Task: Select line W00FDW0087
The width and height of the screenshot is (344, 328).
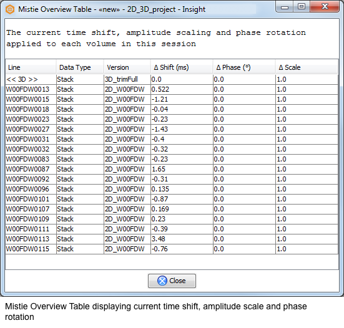Action: tap(31, 169)
